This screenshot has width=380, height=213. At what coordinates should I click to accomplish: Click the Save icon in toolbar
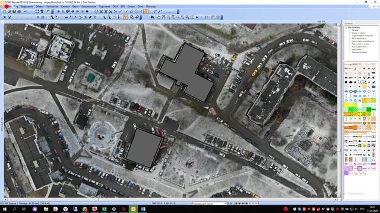14,11
